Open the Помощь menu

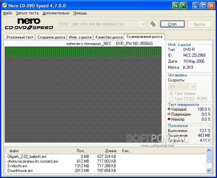(80, 13)
